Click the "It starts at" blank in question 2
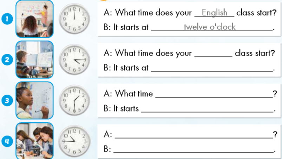 tap(212, 68)
